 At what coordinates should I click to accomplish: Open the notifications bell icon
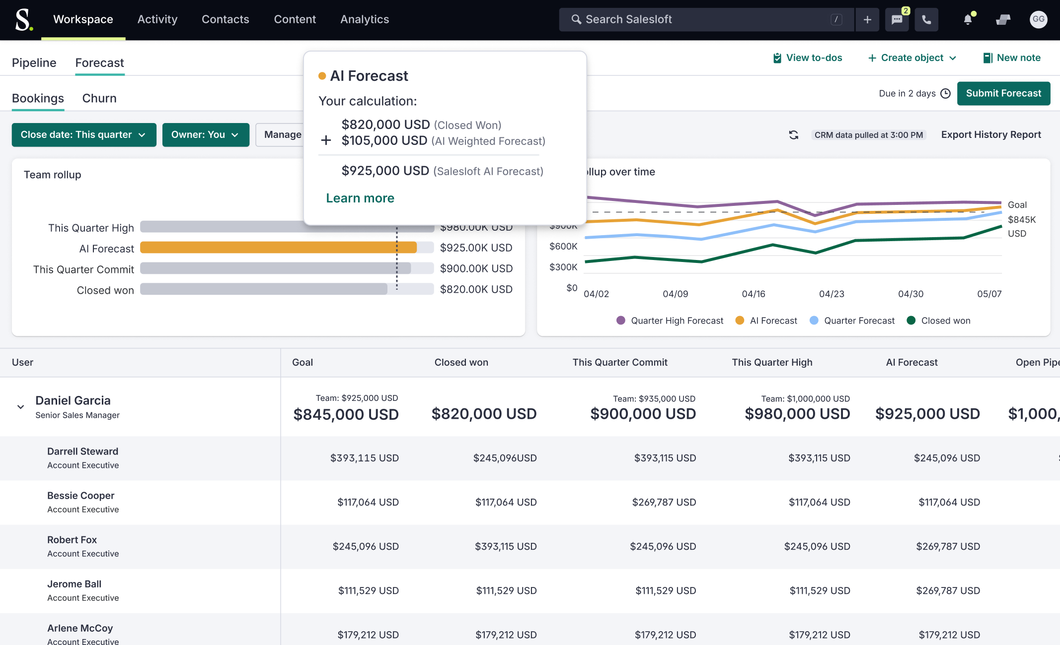pyautogui.click(x=968, y=20)
